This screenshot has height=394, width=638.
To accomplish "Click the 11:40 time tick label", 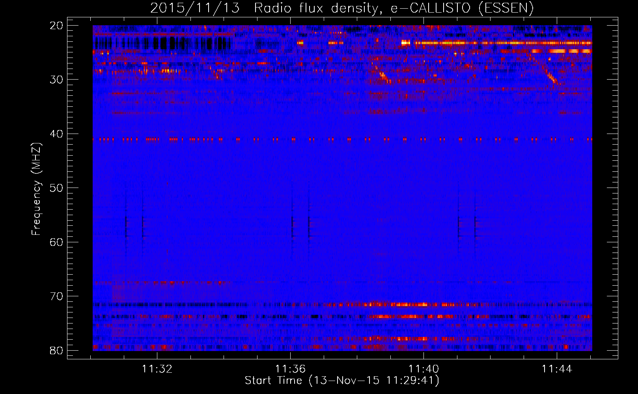I will click(423, 369).
